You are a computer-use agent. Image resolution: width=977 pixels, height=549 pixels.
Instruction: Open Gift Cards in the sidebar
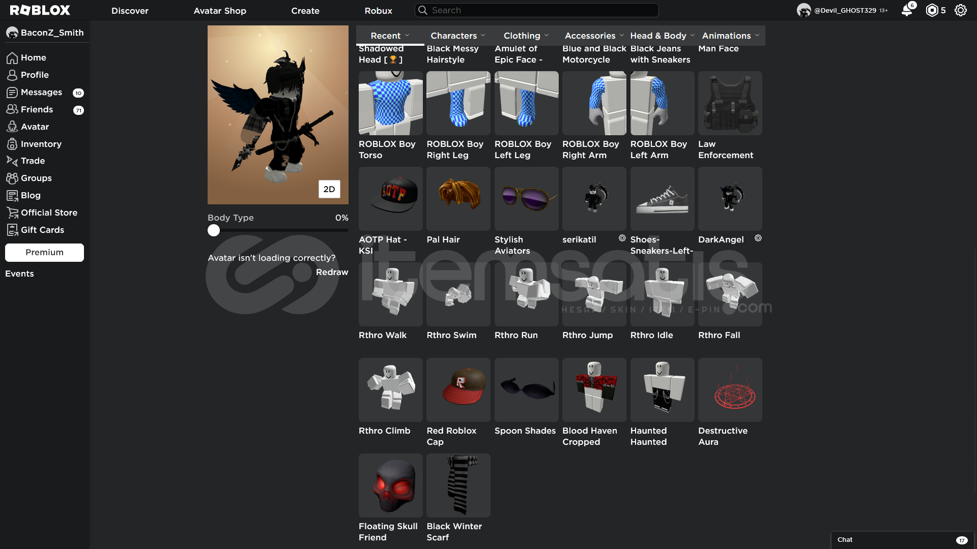coord(42,230)
